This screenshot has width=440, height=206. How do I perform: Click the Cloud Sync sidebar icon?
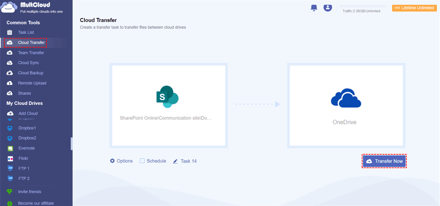(10, 63)
